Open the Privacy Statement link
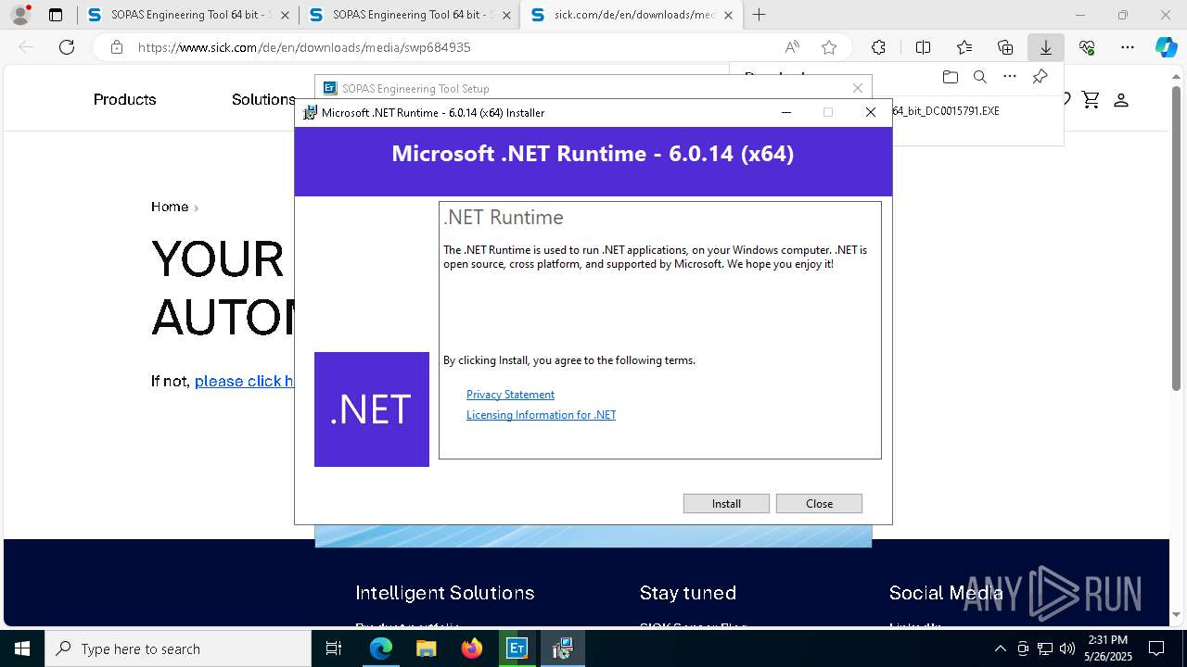Viewport: 1187px width, 667px height. point(510,395)
